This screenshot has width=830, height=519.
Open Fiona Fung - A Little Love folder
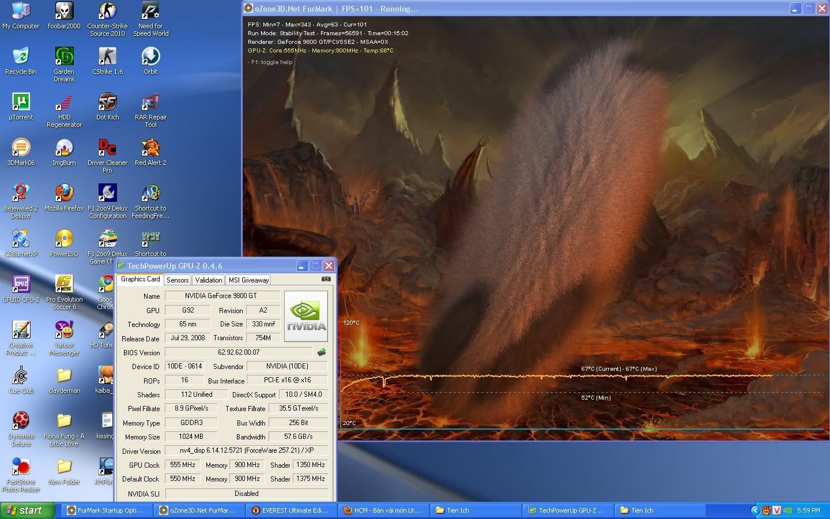pyautogui.click(x=64, y=430)
